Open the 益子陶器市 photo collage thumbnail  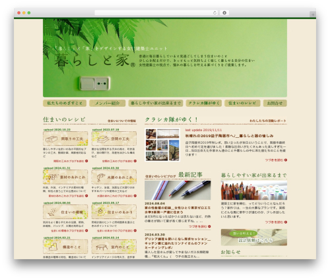pos(162,145)
